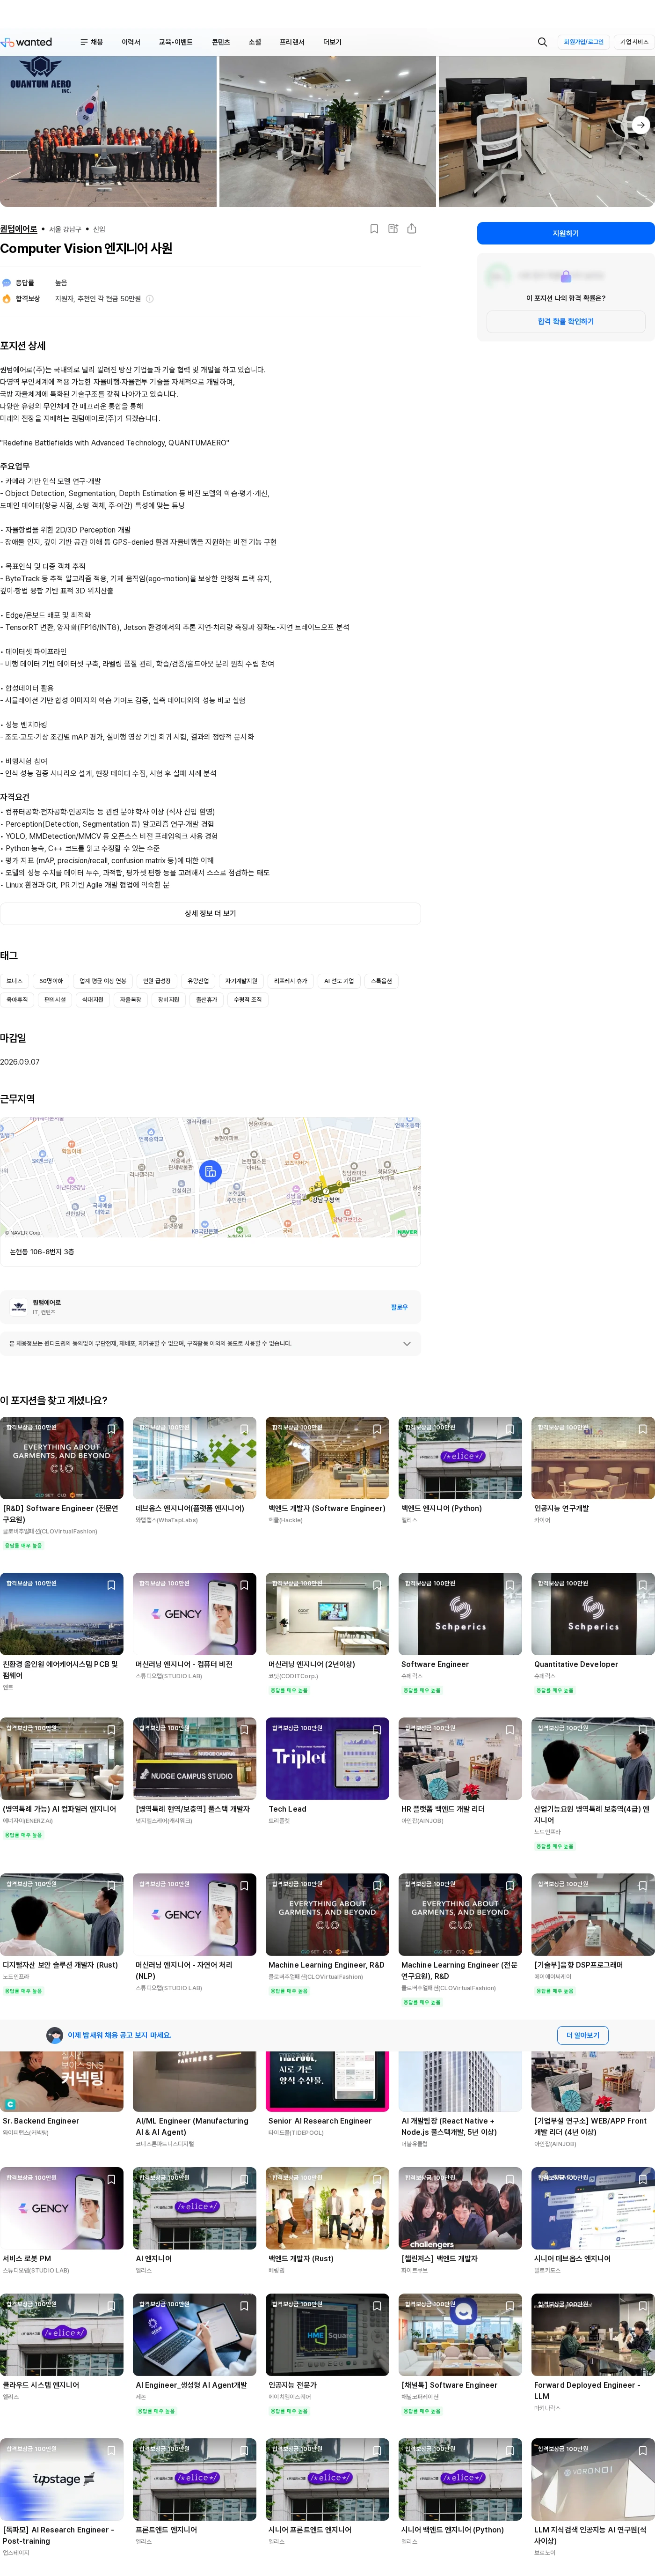
Task: Expand the copyright notice chevron below company row
Action: pyautogui.click(x=407, y=1344)
